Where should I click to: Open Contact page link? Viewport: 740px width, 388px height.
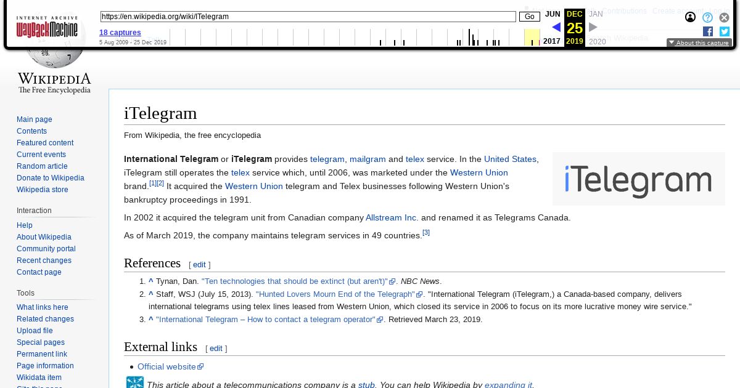tap(39, 272)
